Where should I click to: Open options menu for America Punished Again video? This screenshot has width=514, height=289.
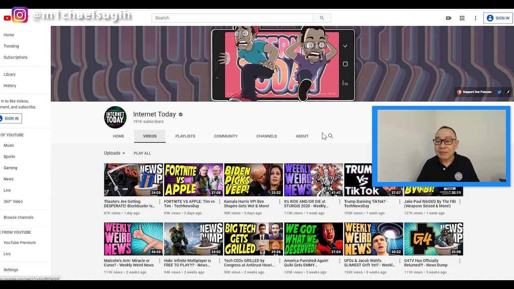(339, 261)
